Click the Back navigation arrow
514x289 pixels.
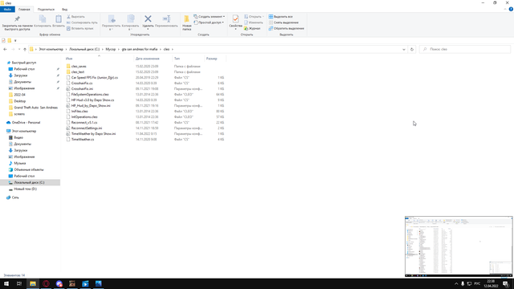tap(5, 49)
